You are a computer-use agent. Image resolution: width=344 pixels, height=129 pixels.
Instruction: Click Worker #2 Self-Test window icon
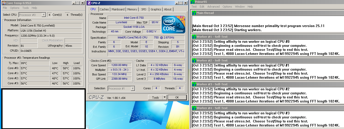click(194, 60)
